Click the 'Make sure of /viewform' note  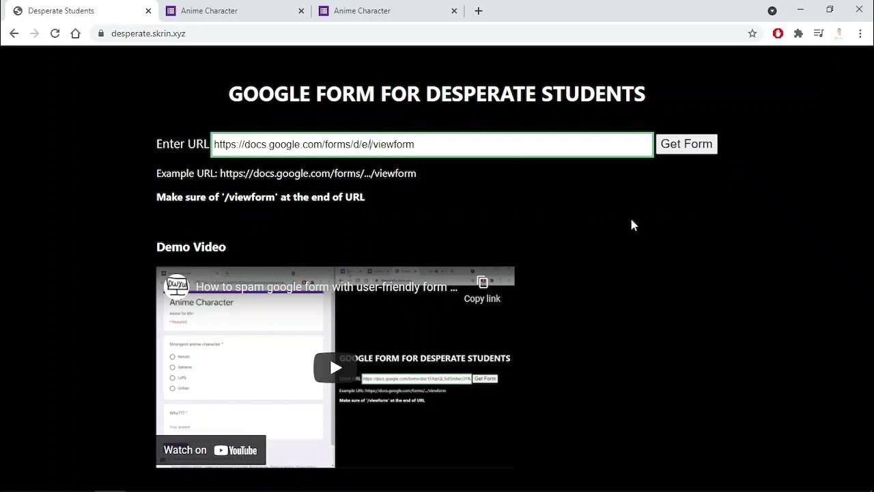coord(260,197)
